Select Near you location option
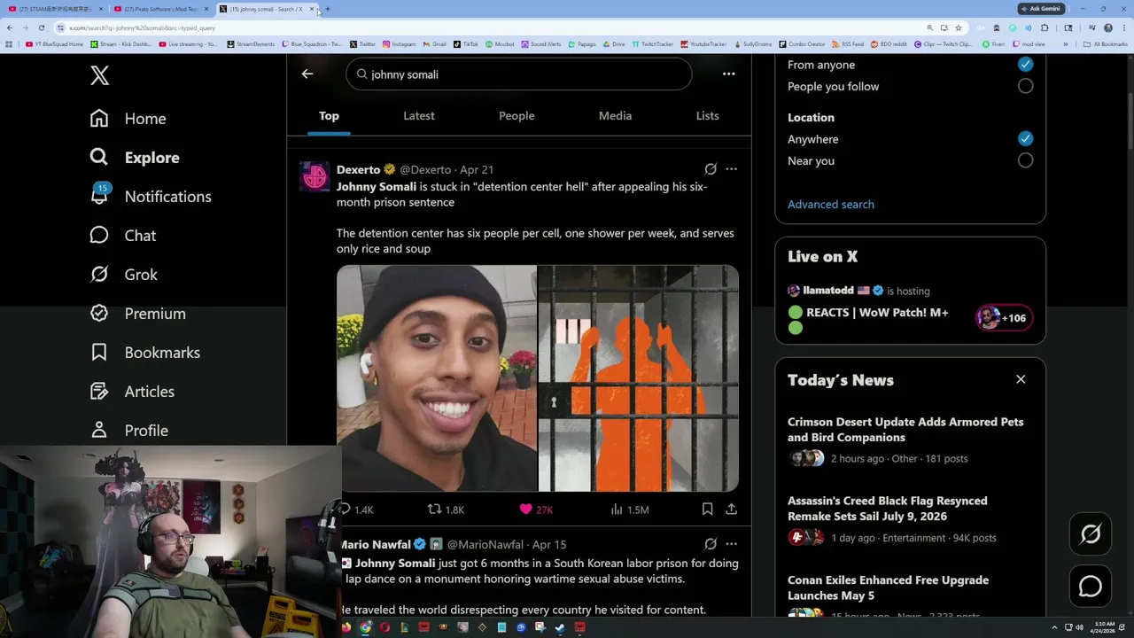The height and width of the screenshot is (638, 1134). (1025, 160)
